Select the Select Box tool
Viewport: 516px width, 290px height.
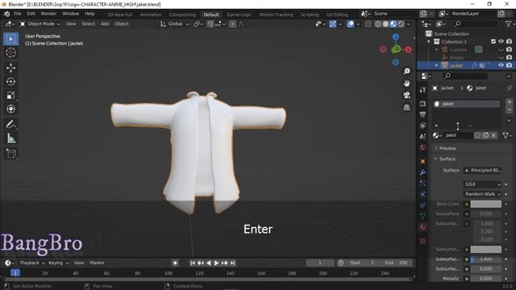10,39
